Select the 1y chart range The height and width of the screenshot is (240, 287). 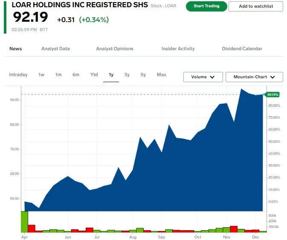111,75
